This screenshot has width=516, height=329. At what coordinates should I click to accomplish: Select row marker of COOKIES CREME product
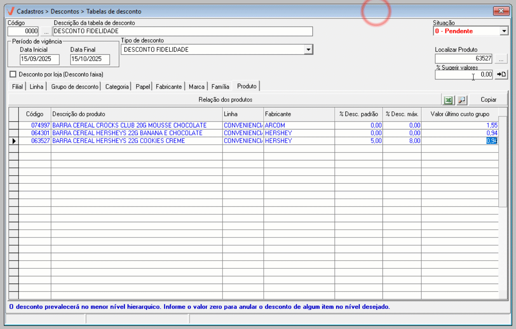[14, 141]
